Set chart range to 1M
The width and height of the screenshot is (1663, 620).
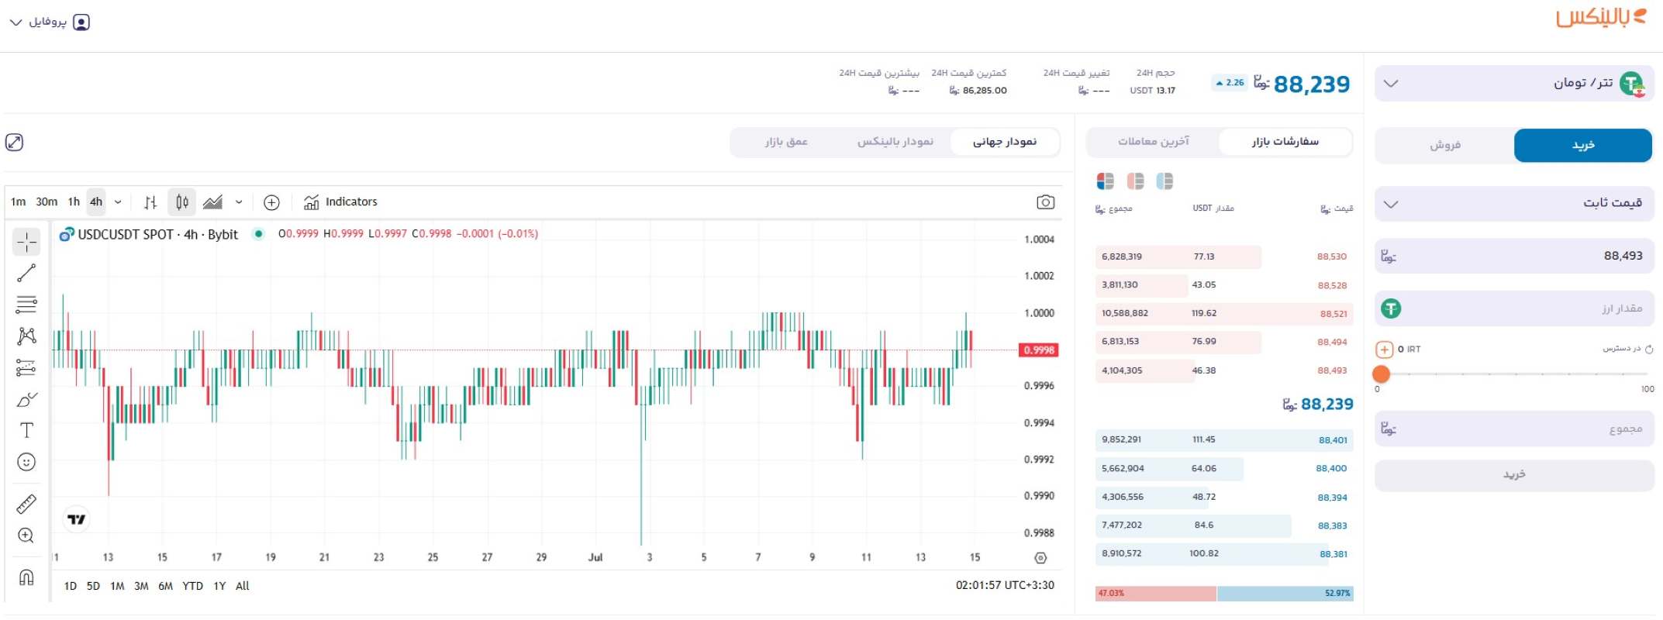click(x=117, y=587)
